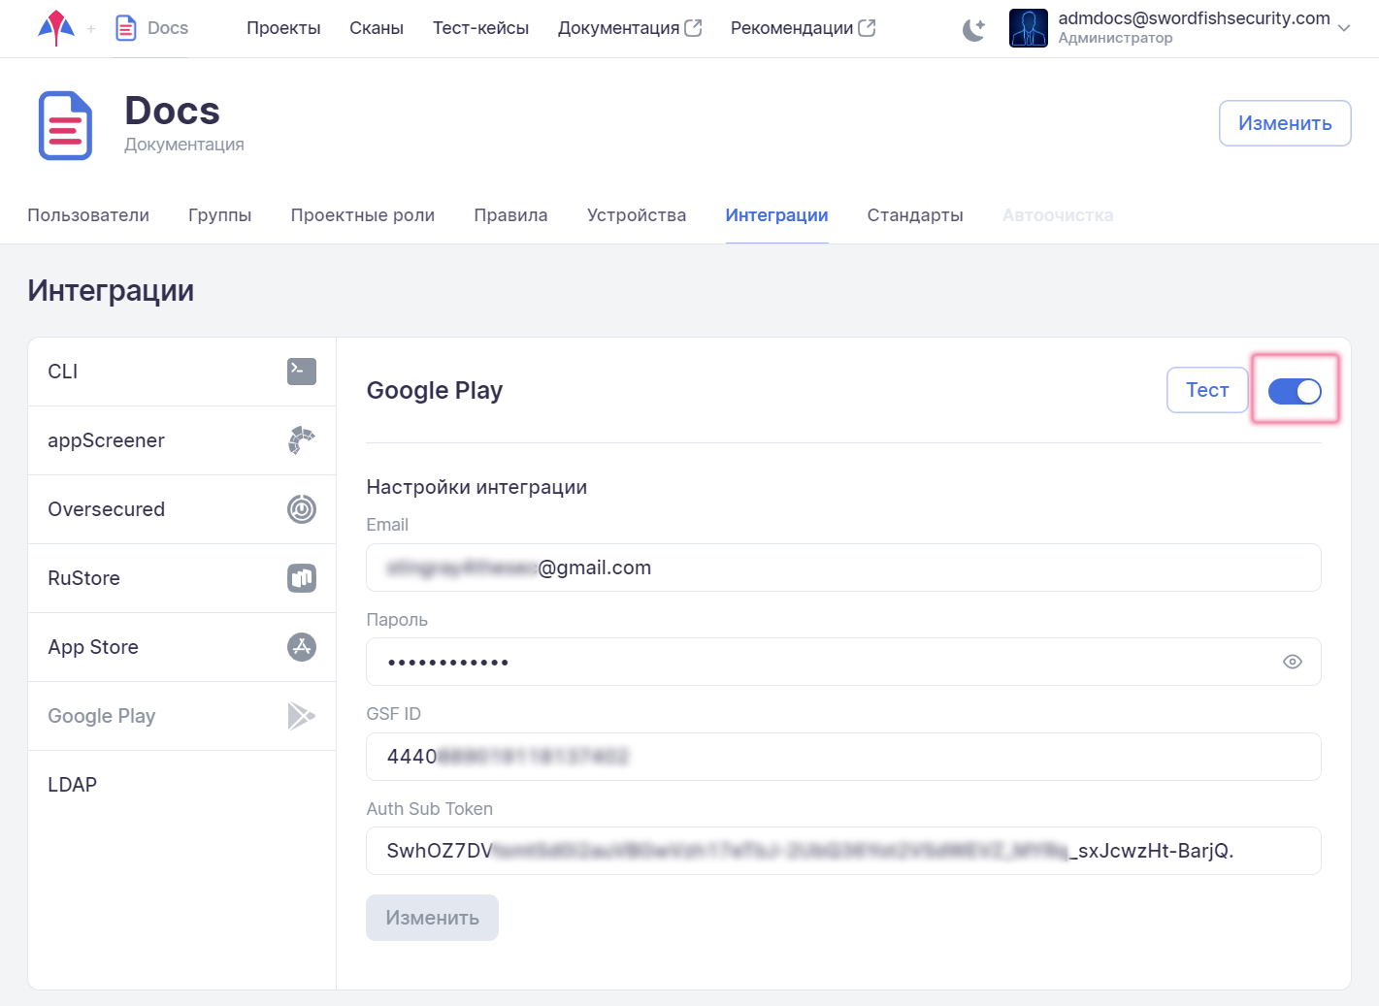
Task: Click the Oversecured circular icon
Action: [302, 509]
